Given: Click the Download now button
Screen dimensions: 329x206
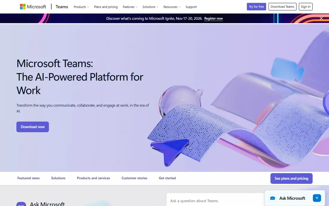Looking at the screenshot, I should [33, 127].
